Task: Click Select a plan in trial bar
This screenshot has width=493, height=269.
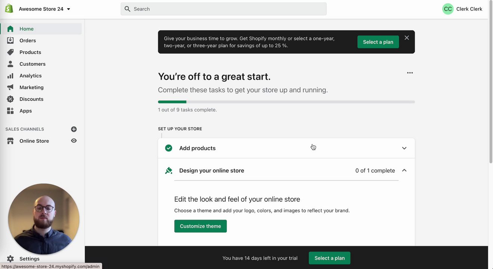Action: click(x=329, y=258)
